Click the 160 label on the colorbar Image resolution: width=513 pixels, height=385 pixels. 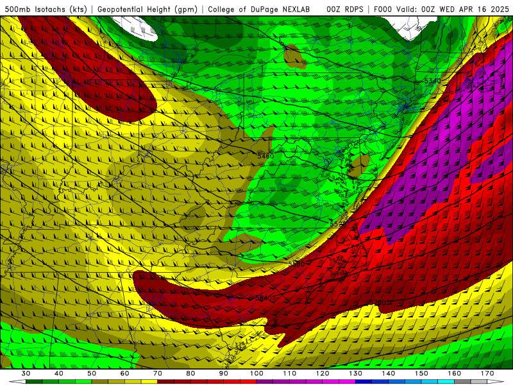(455, 373)
